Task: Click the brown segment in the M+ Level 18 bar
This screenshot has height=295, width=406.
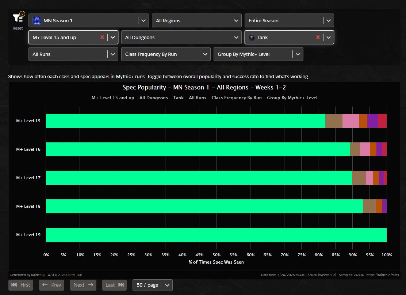Action: tap(369, 206)
